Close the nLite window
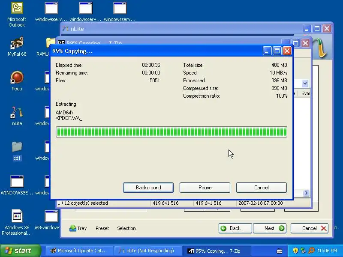The width and height of the screenshot is (343, 257). click(327, 29)
